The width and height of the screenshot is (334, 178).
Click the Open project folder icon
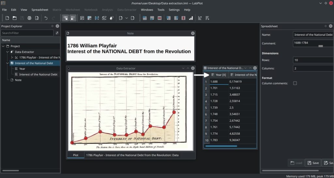pyautogui.click(x=15, y=18)
